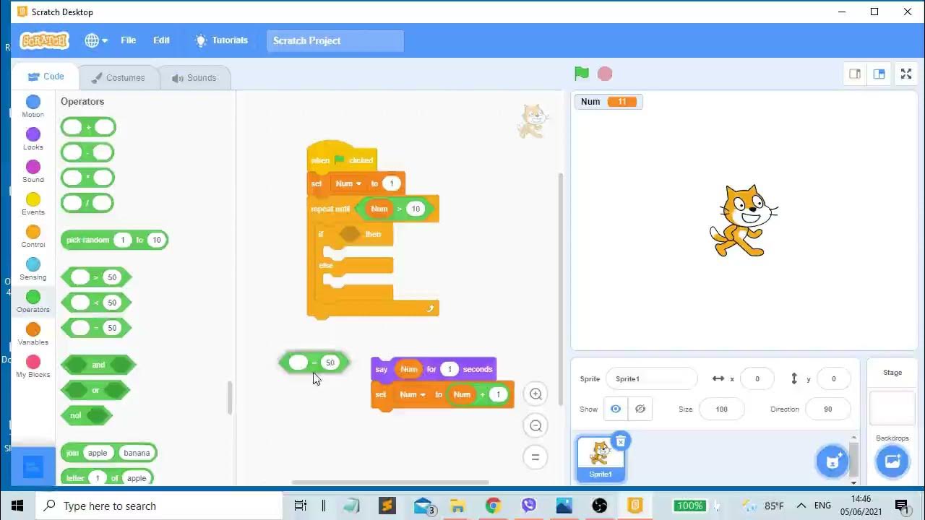925x520 pixels.
Task: Zoom in on the workspace
Action: (x=535, y=394)
